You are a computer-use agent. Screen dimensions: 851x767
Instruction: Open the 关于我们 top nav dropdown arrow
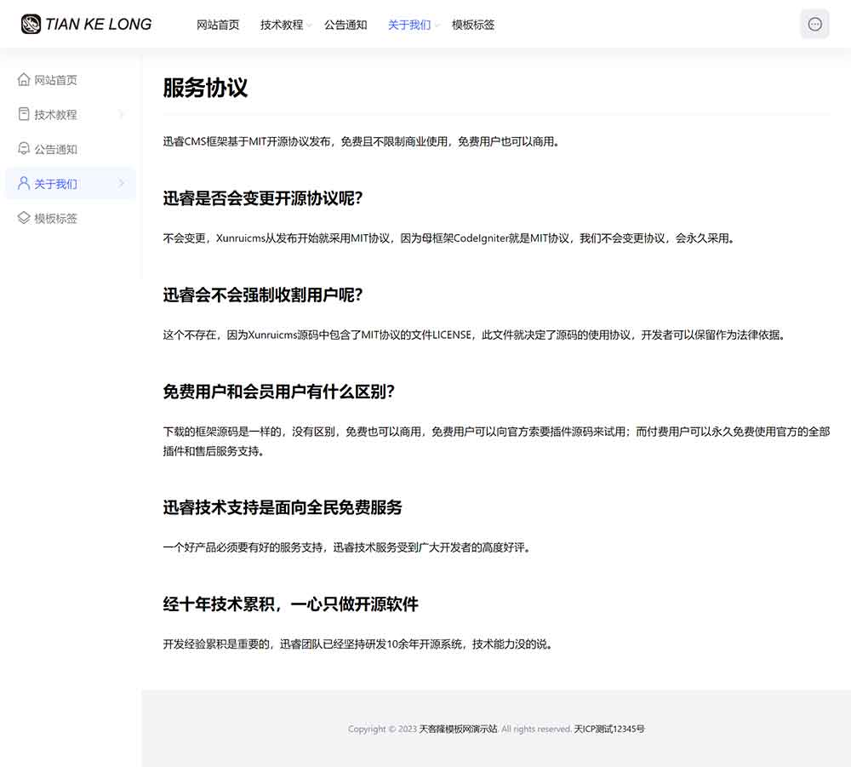pos(437,26)
